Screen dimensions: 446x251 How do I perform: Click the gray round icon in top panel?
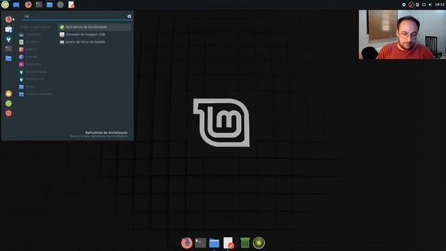[61, 5]
